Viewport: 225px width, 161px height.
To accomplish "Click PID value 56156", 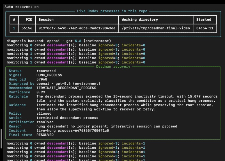I will pos(27,28).
